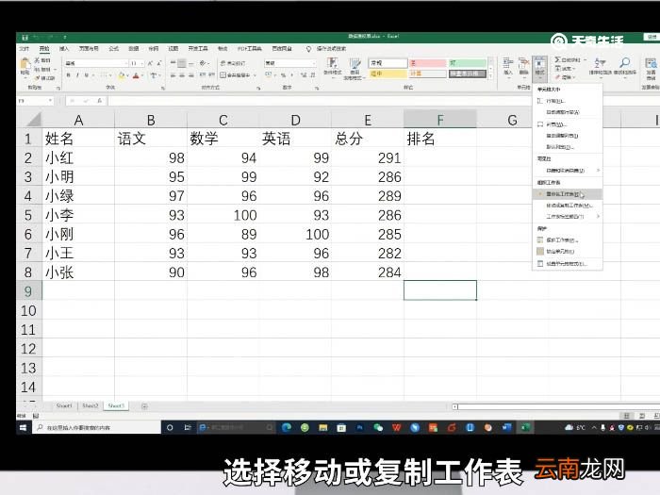Toggle Bold formatting
The height and width of the screenshot is (495, 660).
[x=68, y=75]
